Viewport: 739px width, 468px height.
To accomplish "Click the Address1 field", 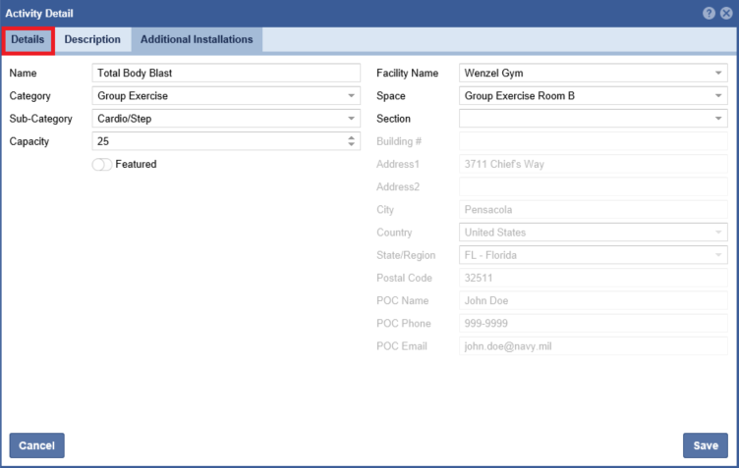I will (x=594, y=164).
